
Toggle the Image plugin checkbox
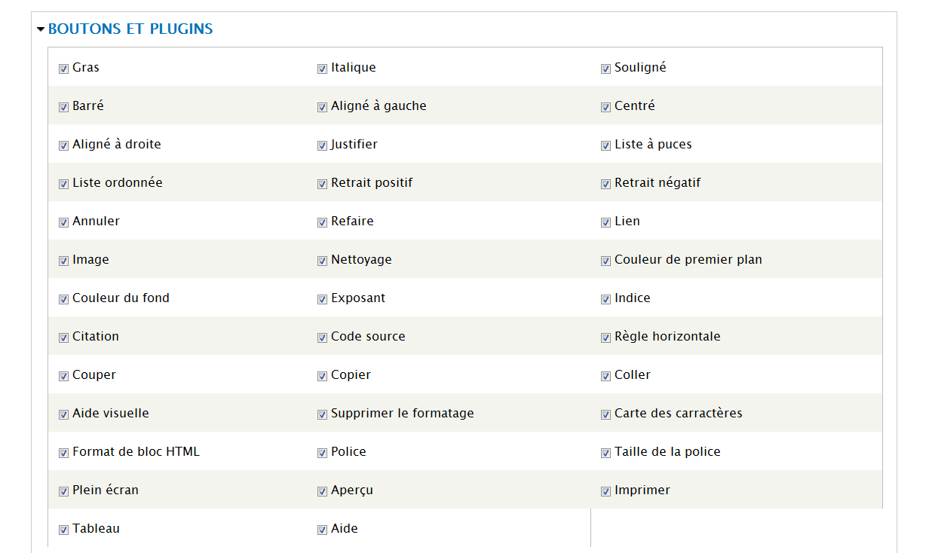tap(64, 261)
